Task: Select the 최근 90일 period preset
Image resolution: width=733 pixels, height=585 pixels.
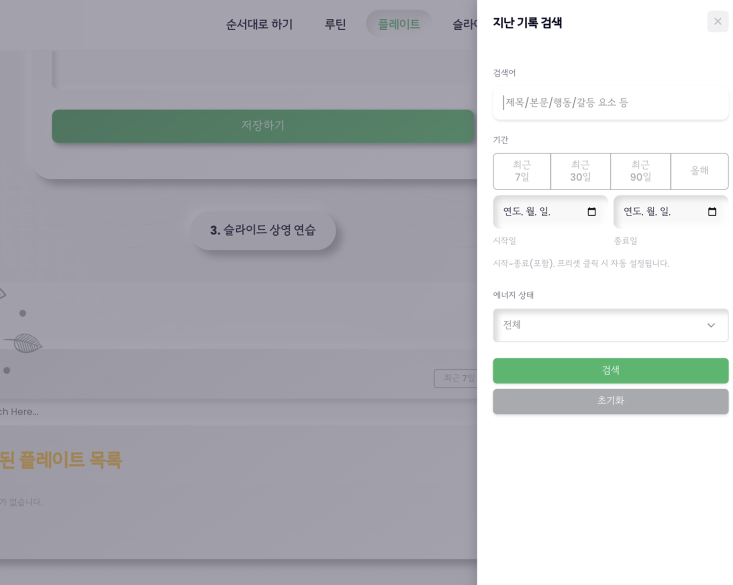Action: pyautogui.click(x=640, y=171)
